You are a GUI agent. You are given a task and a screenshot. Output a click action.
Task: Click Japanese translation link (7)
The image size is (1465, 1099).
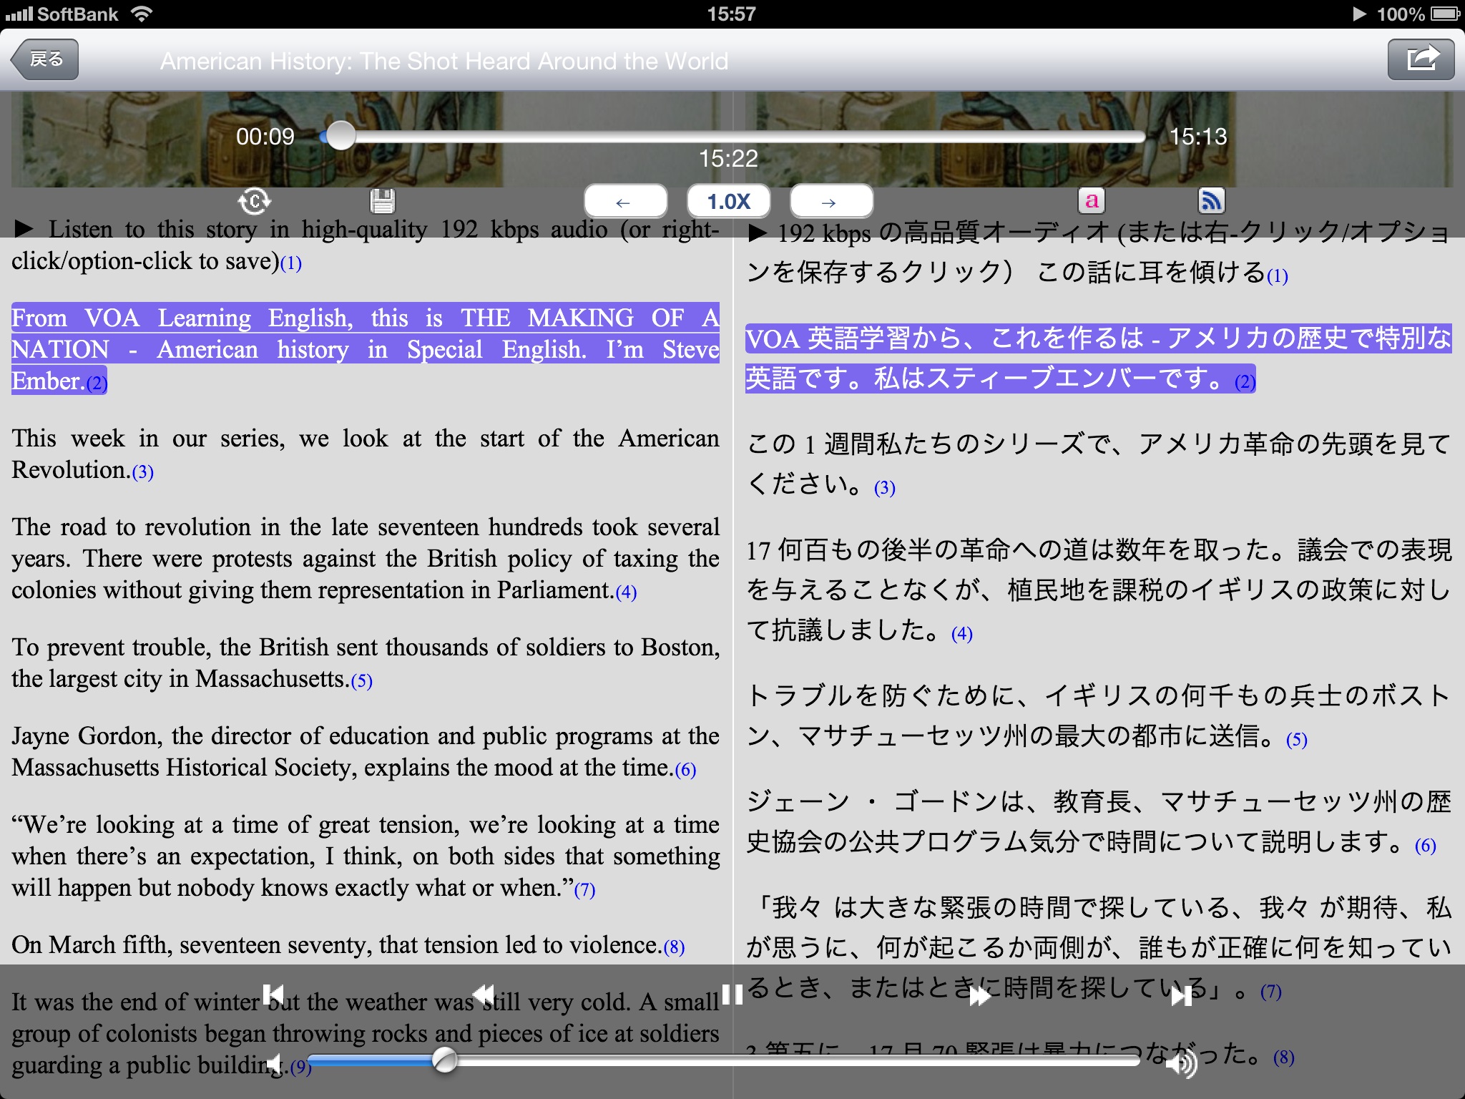point(1271,992)
